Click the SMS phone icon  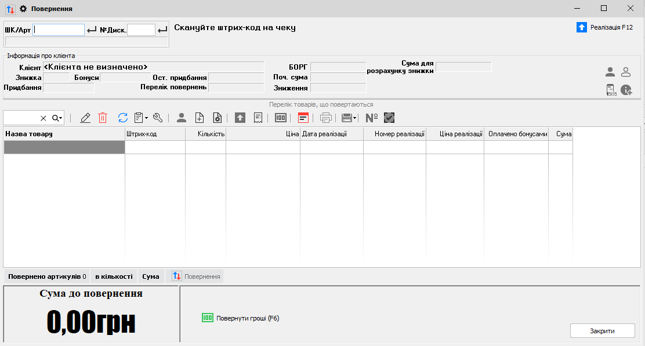611,90
